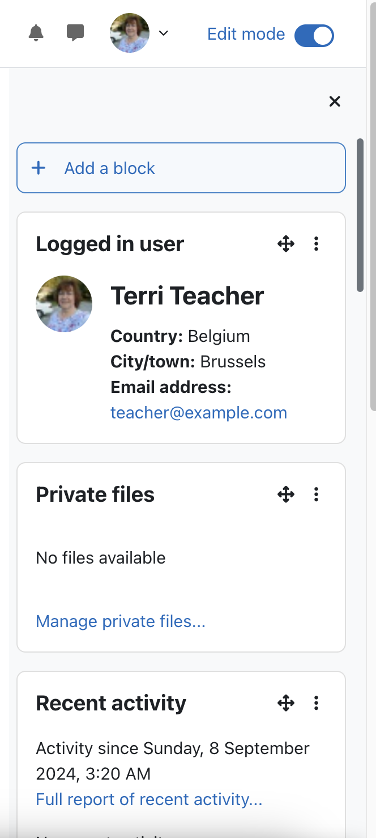376x838 pixels.
Task: Open the Logged in user block actions menu
Action: [316, 244]
